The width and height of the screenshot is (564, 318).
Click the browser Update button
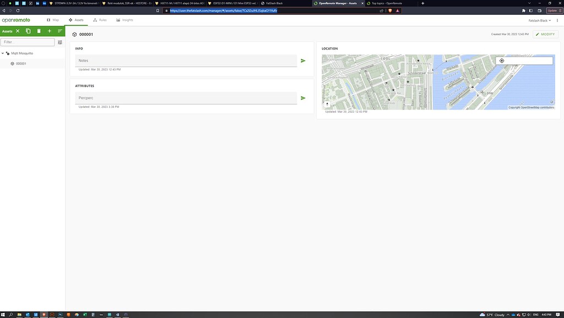[x=553, y=10]
